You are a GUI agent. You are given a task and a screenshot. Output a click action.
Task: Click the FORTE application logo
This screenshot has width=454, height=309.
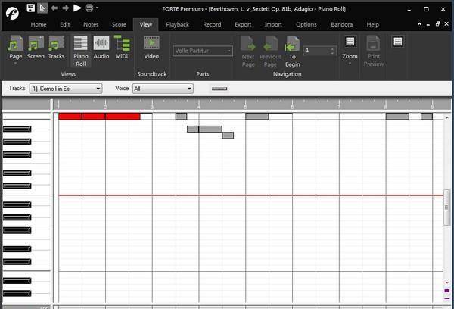(12, 13)
